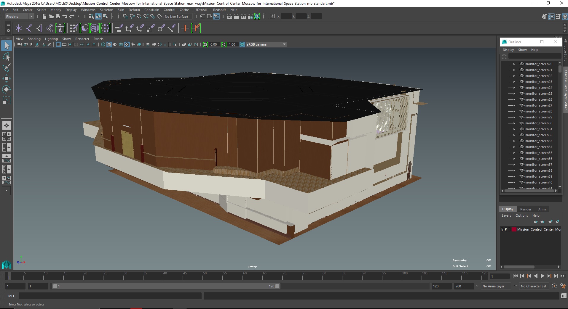Click the New Scene icon
This screenshot has height=309, width=568.
pos(44,17)
